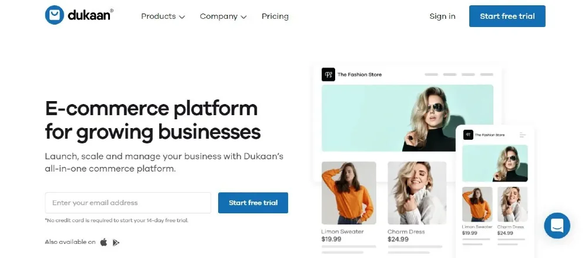Open the Pricing page
588x258 pixels.
click(275, 16)
